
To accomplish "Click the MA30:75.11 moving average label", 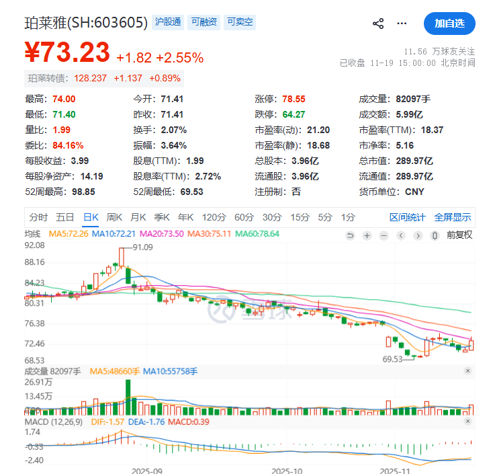I will tap(209, 234).
